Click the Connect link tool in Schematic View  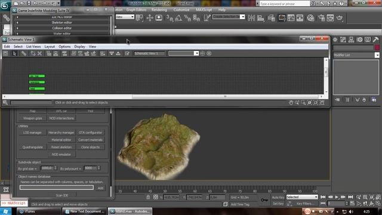24,53
